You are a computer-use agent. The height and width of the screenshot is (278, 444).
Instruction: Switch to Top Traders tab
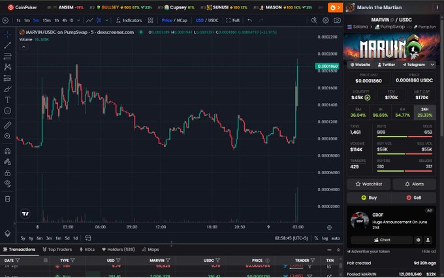click(x=57, y=249)
